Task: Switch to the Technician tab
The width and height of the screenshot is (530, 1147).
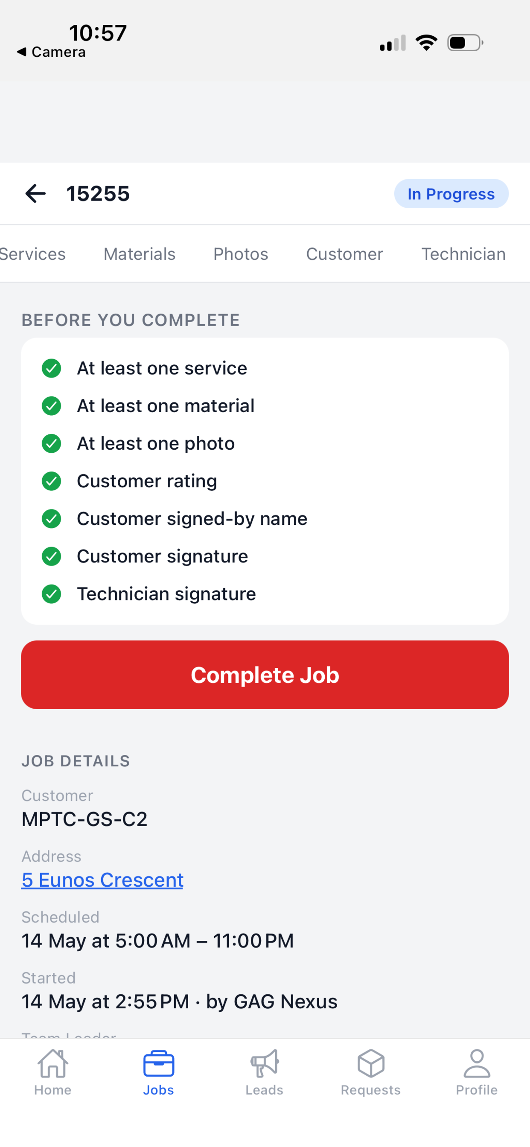Action: click(463, 254)
